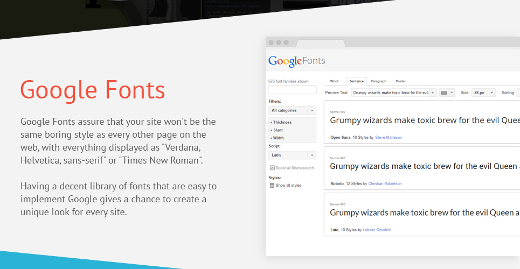Image resolution: width=520 pixels, height=269 pixels.
Task: Open Preview Text dropdown arrow
Action: point(433,93)
